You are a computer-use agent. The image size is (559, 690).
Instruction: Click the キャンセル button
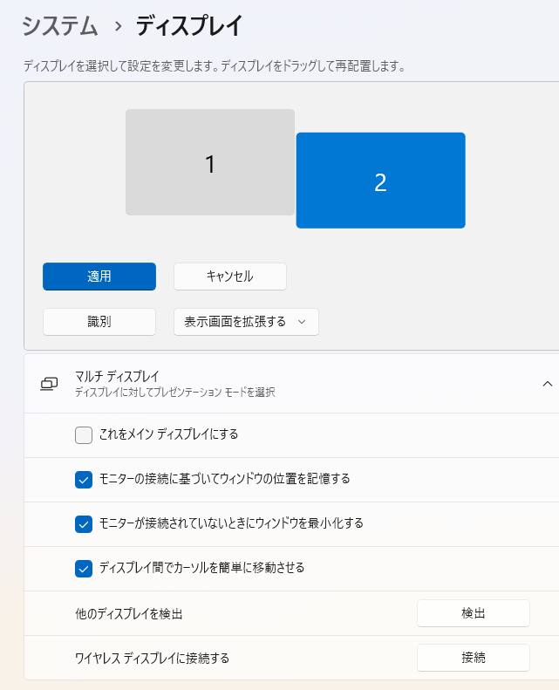pyautogui.click(x=230, y=277)
